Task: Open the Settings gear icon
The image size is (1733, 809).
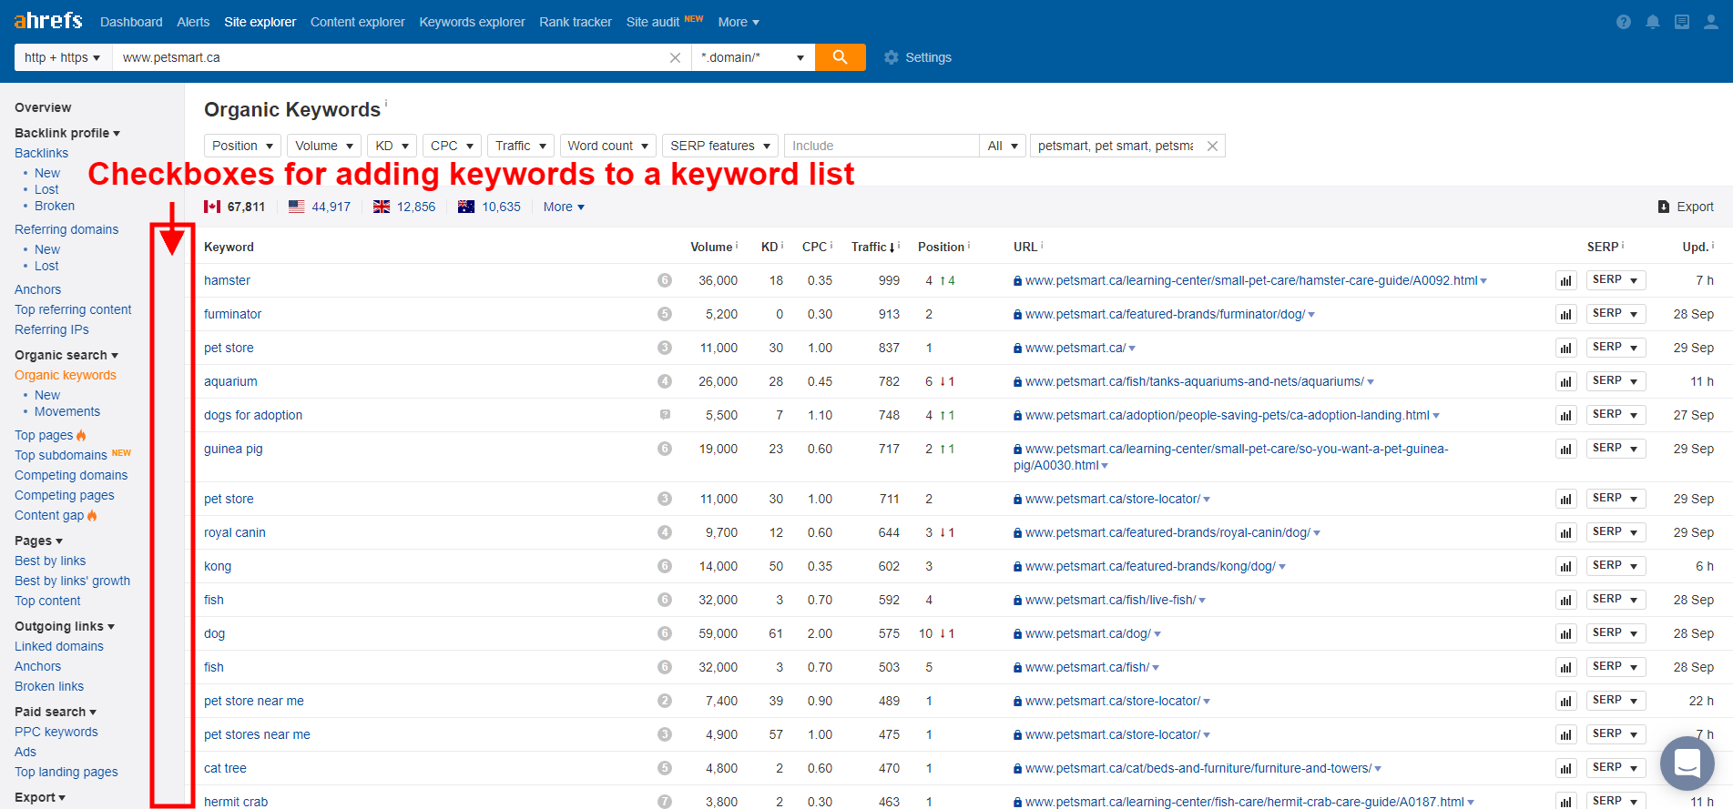Action: (892, 57)
